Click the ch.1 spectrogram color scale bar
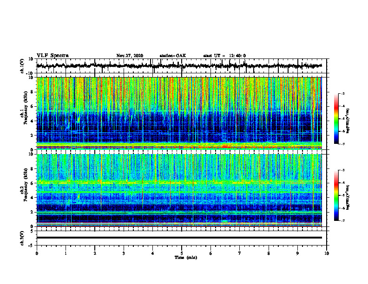The width and height of the screenshot is (368, 284). tap(336, 119)
